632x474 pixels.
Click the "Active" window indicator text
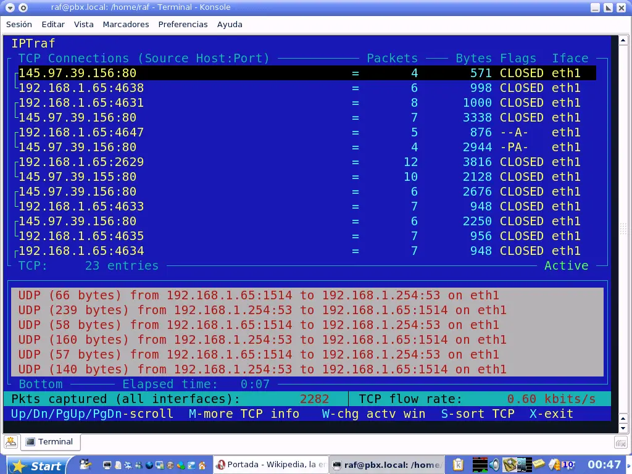click(x=567, y=265)
